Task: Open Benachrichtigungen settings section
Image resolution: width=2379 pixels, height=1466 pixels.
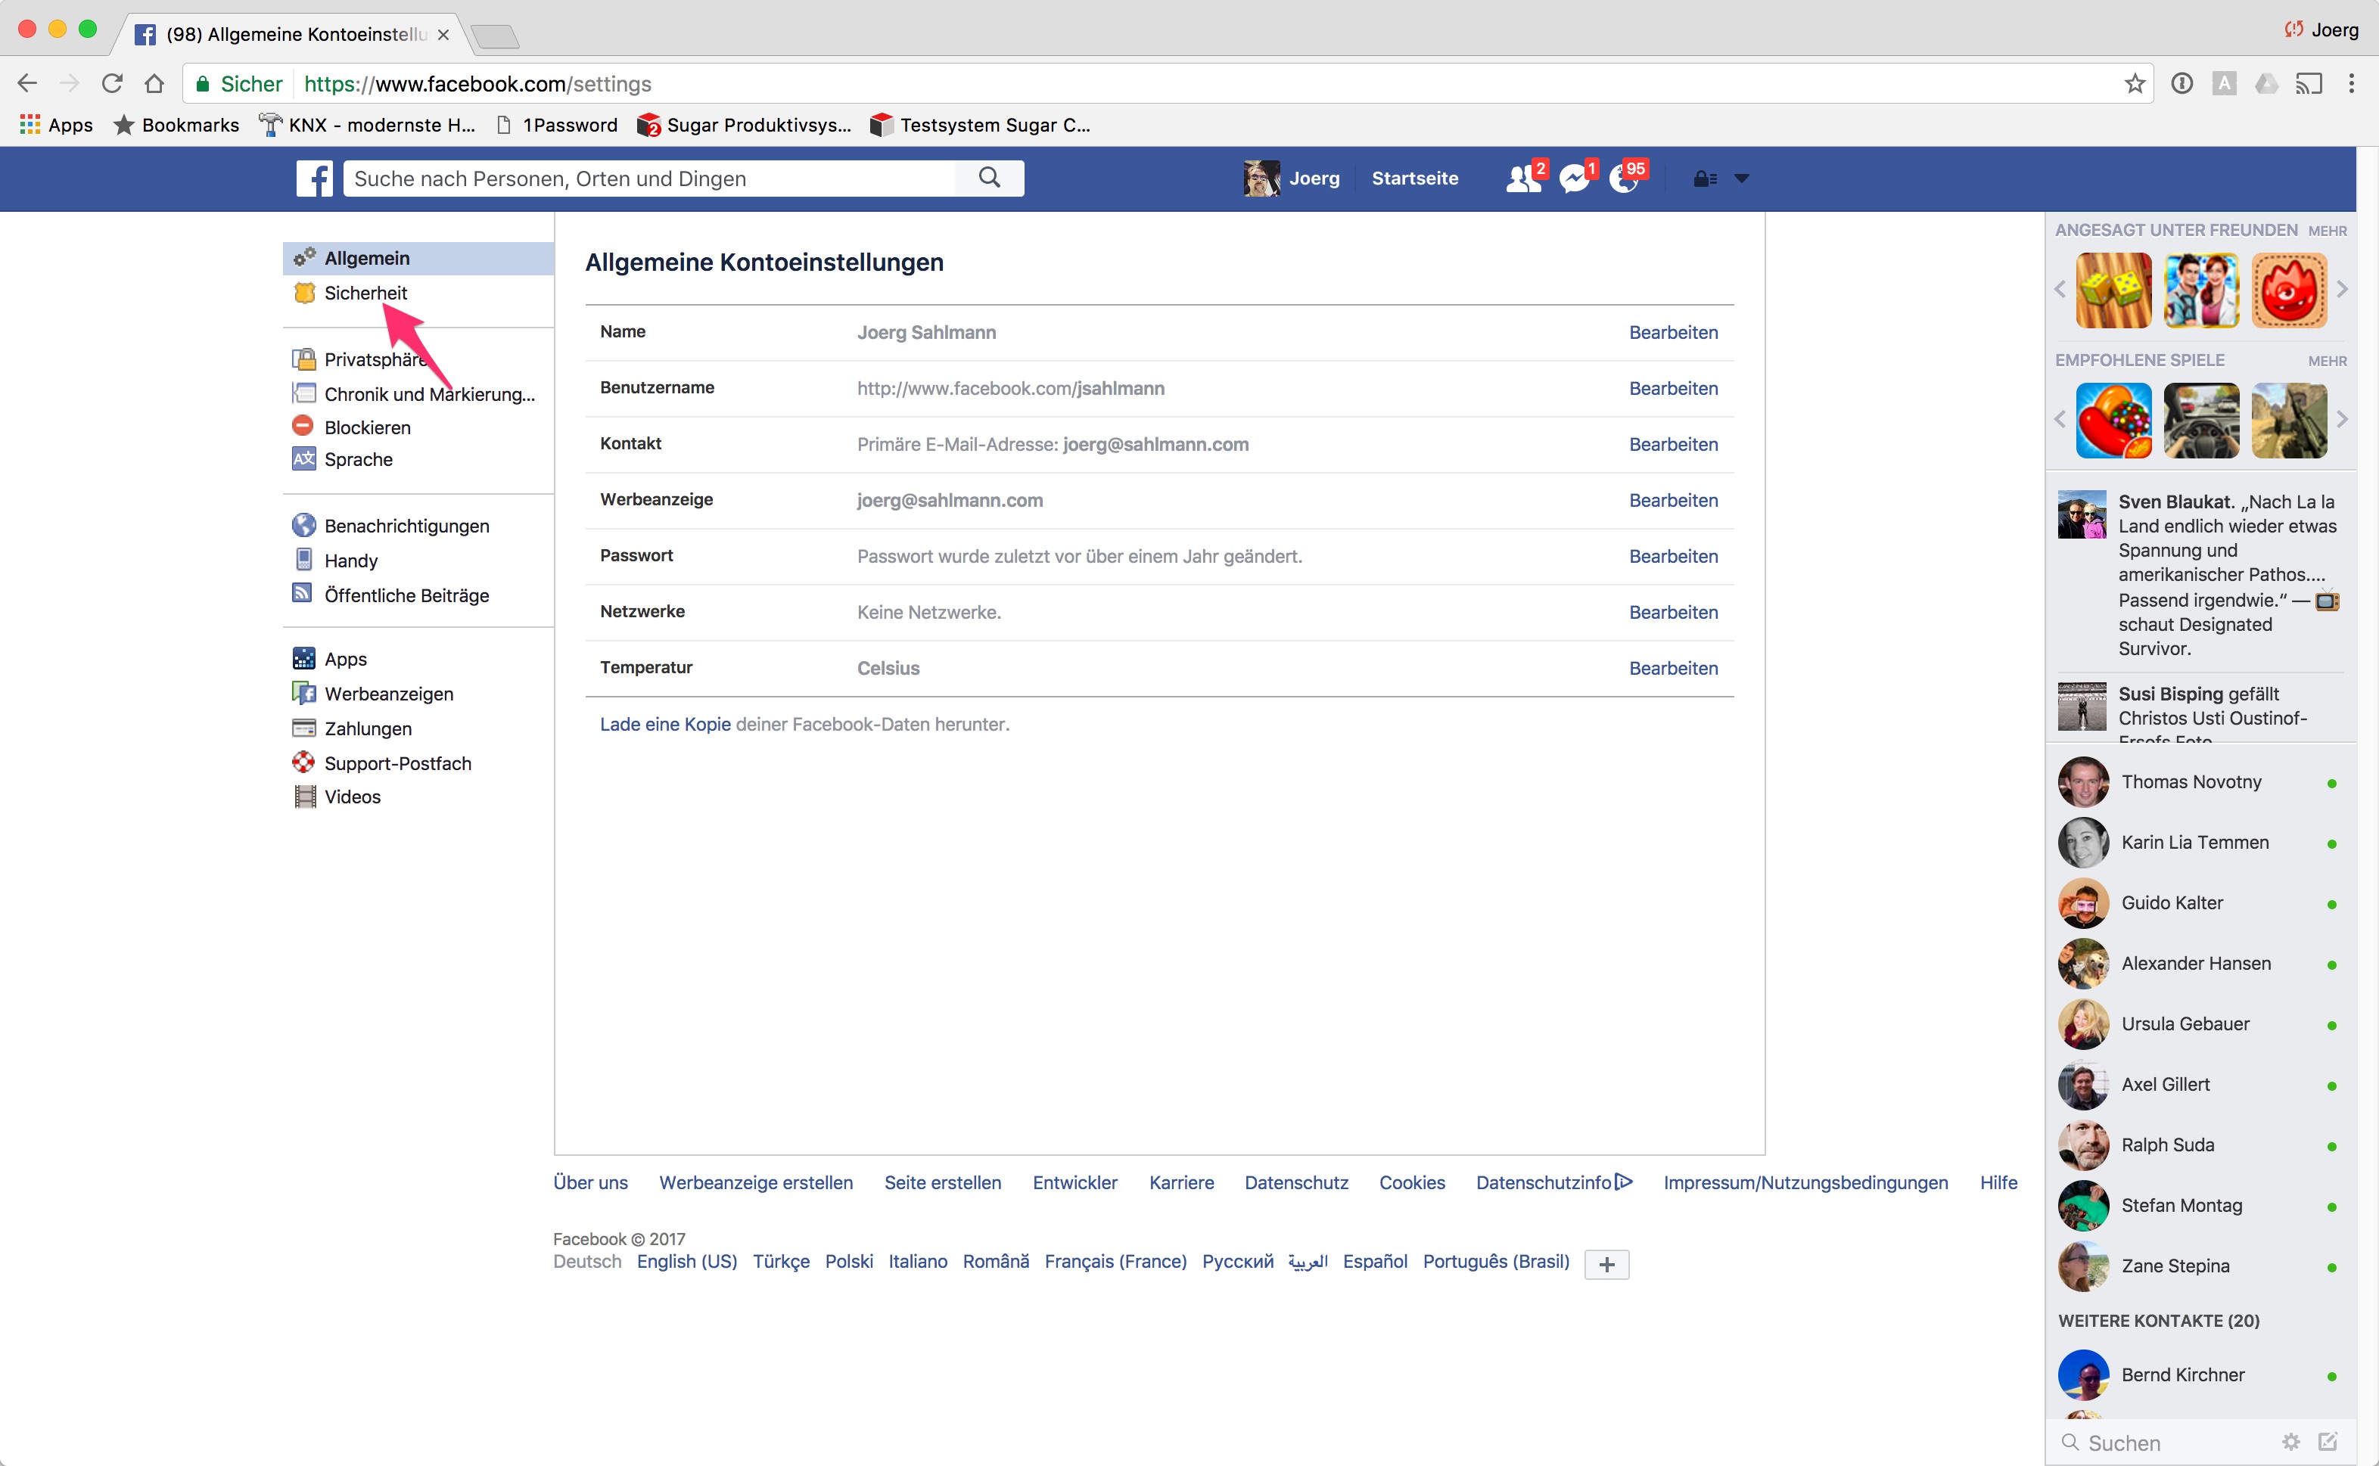Action: click(406, 526)
